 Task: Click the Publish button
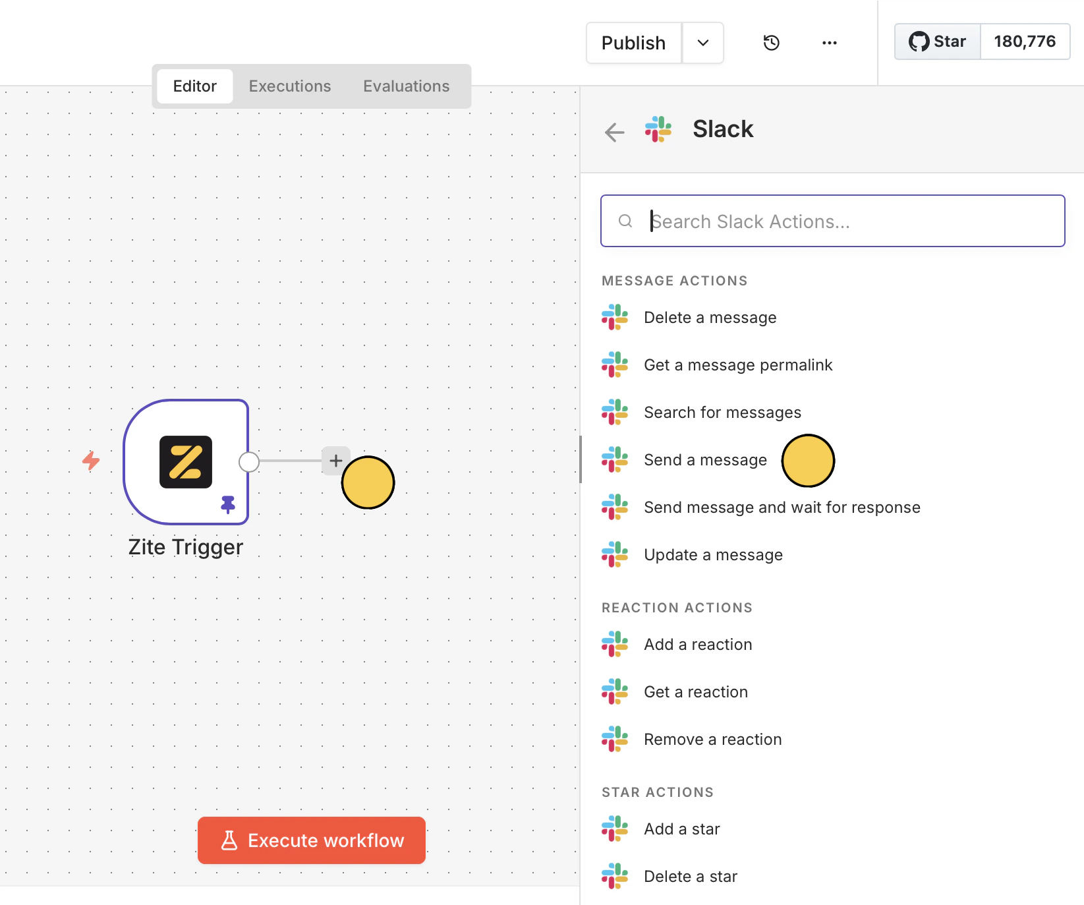634,43
